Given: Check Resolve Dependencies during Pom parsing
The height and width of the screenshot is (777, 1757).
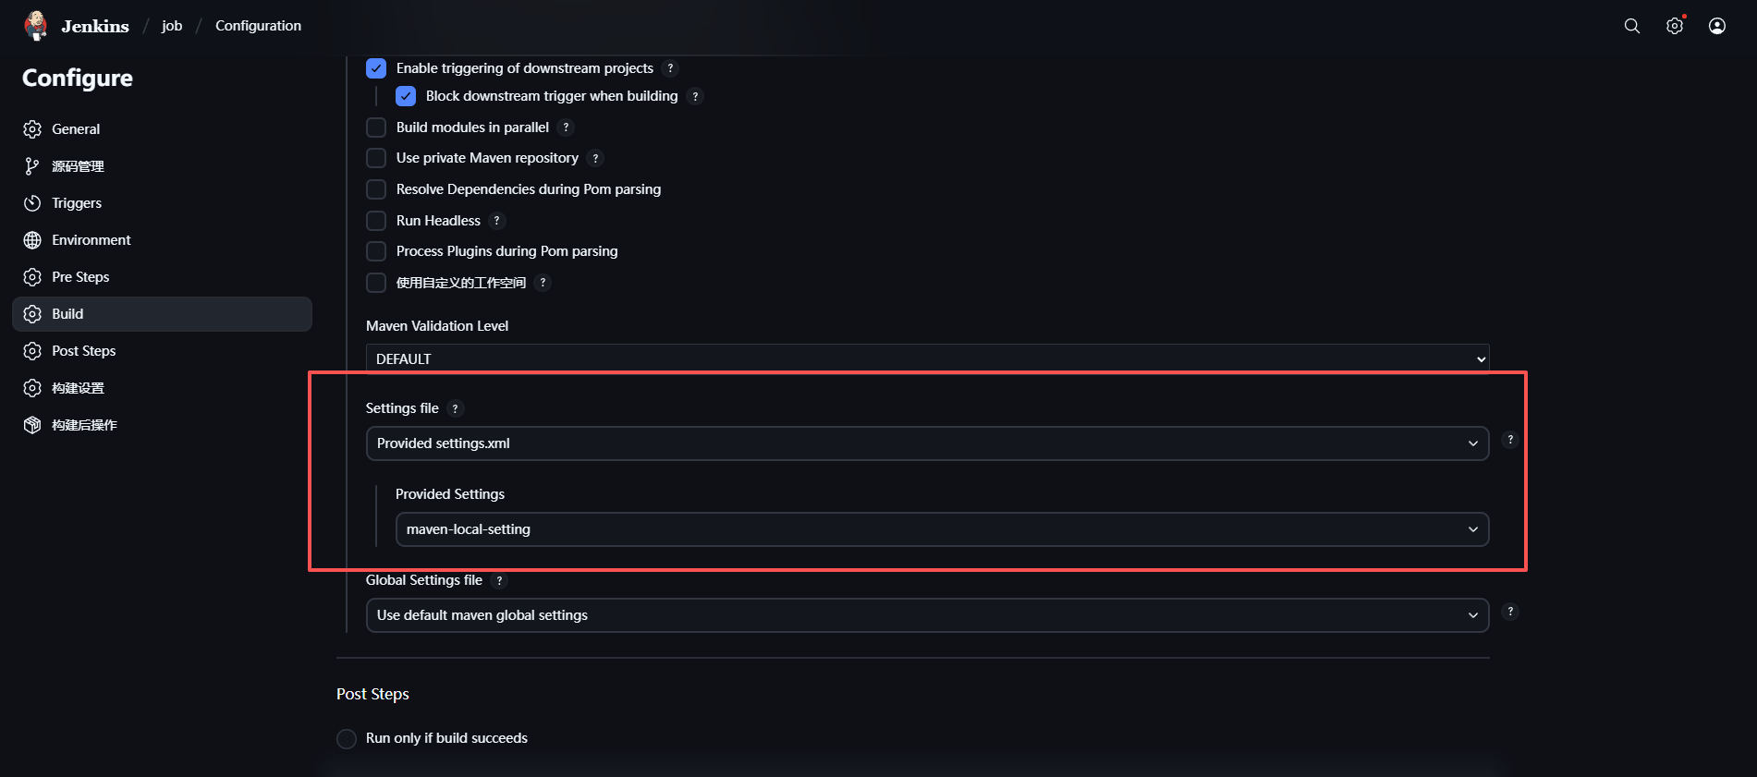Looking at the screenshot, I should [x=376, y=189].
